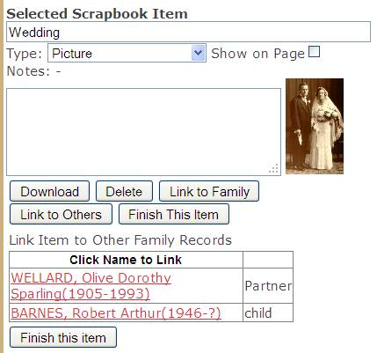This screenshot has width=377, height=353.
Task: Click the Partner relationship cell
Action: [x=268, y=285]
